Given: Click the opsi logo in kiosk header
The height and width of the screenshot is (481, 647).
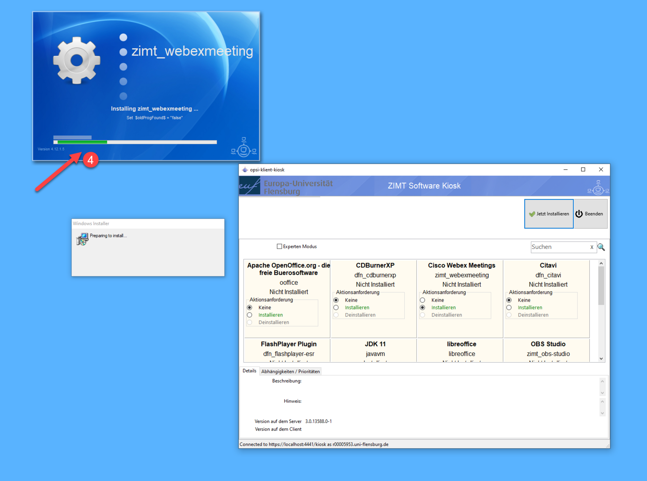Looking at the screenshot, I should click(x=598, y=188).
